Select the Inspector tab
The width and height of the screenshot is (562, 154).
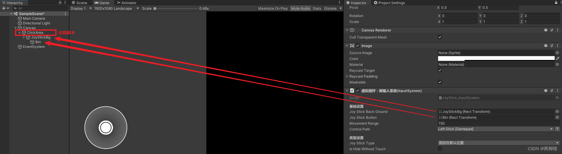[x=357, y=3]
